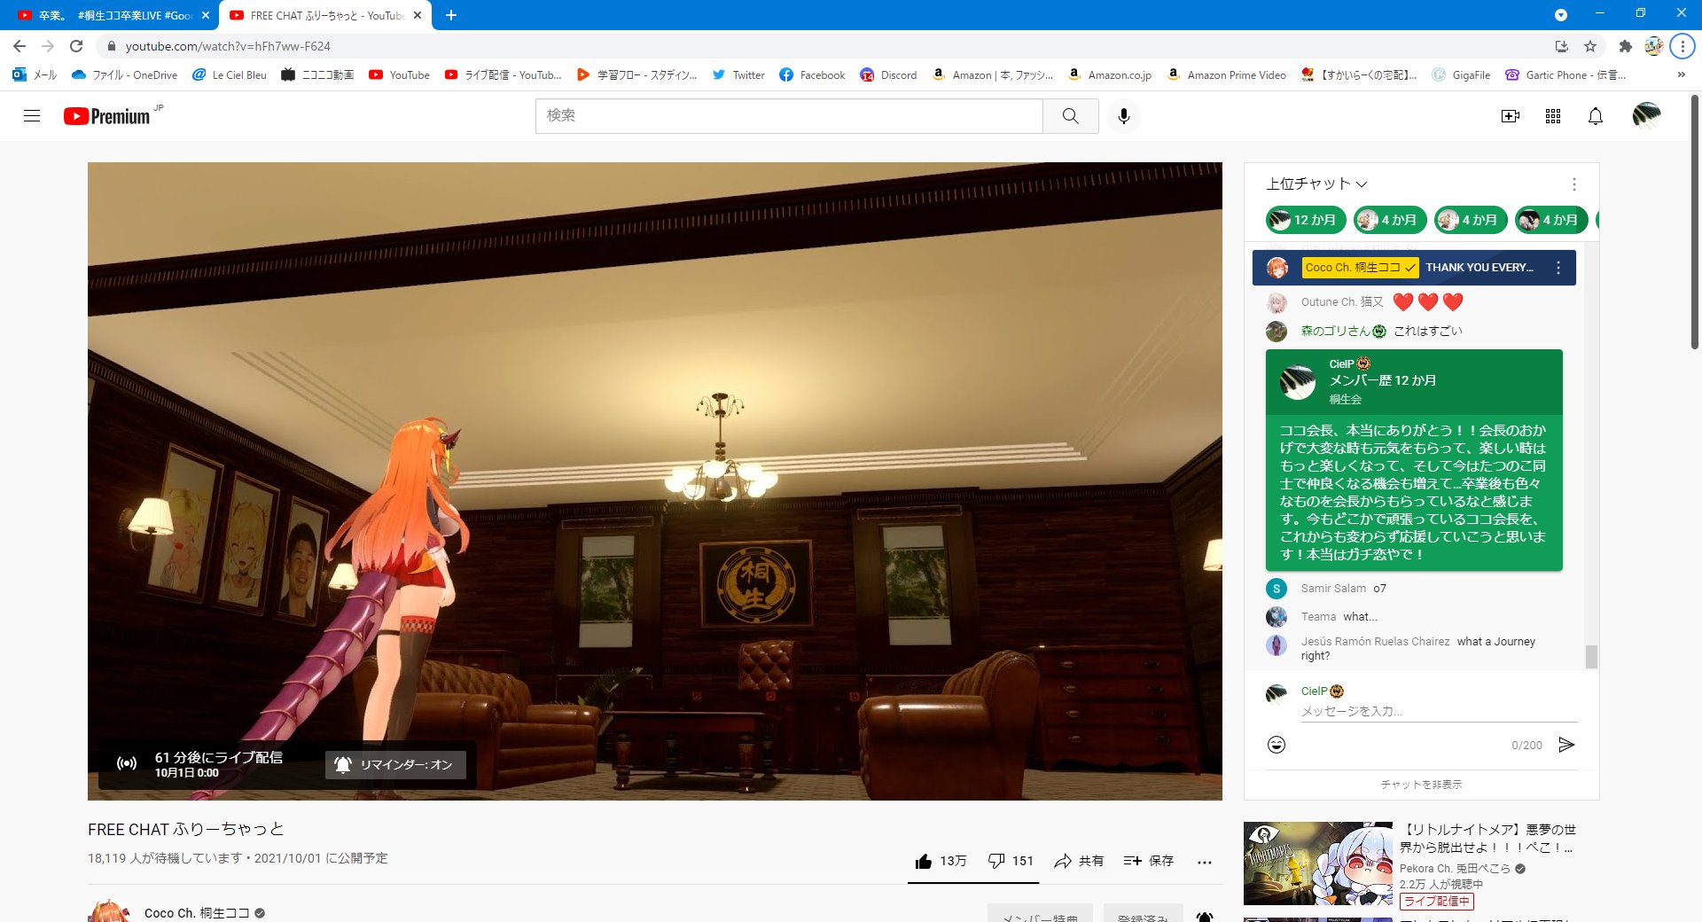Viewport: 1702px width, 922px height.
Task: Open pinned Coco Ch. THANK YOU message
Action: point(1414,268)
